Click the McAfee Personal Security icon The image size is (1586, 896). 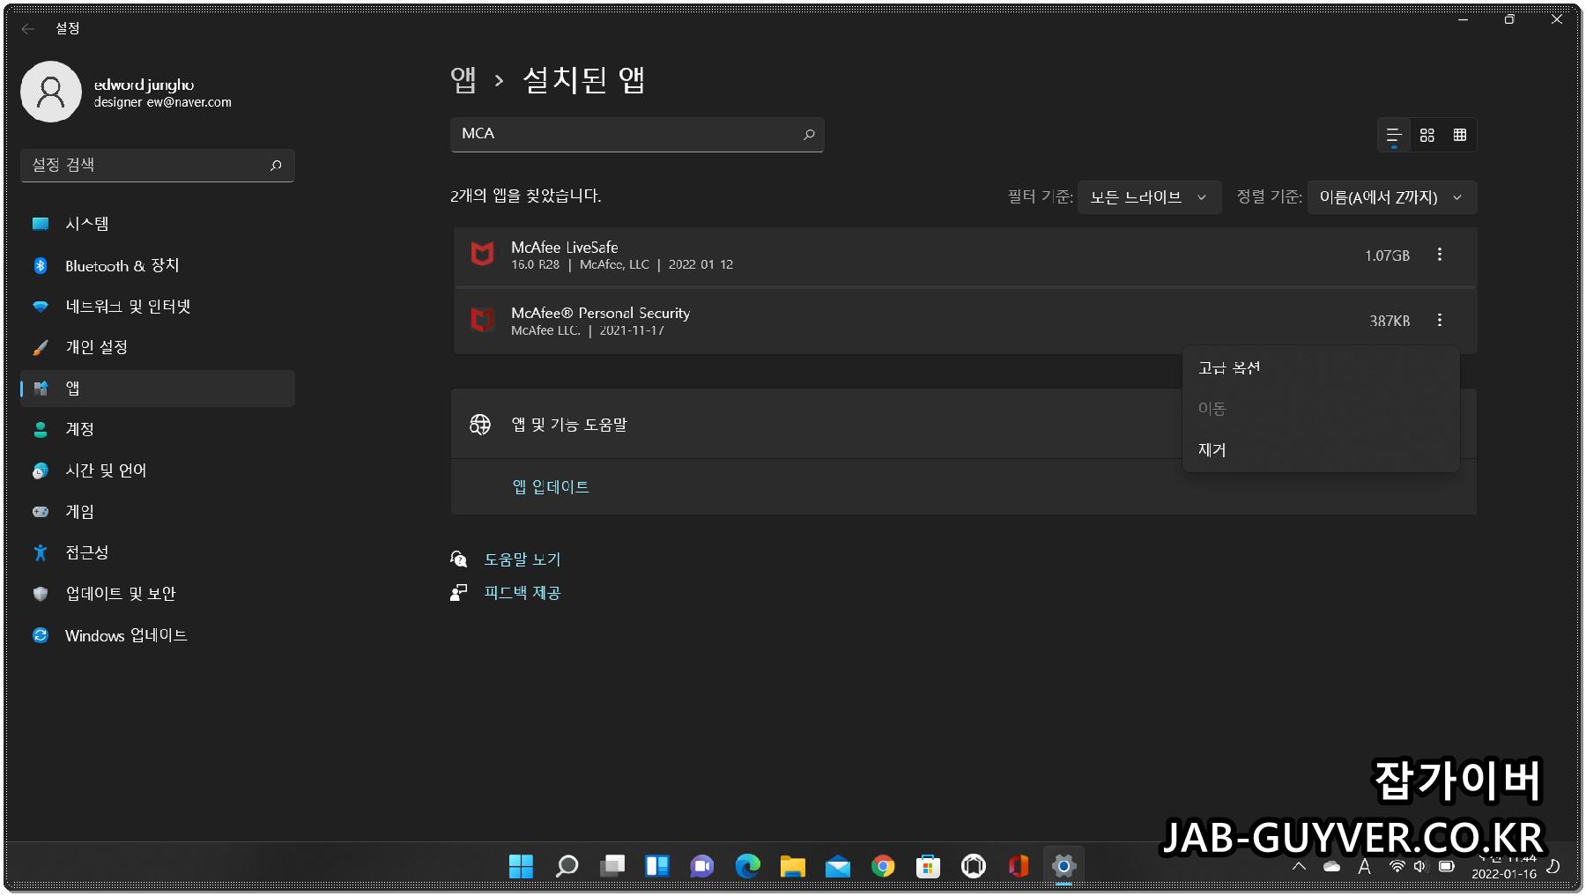(482, 320)
